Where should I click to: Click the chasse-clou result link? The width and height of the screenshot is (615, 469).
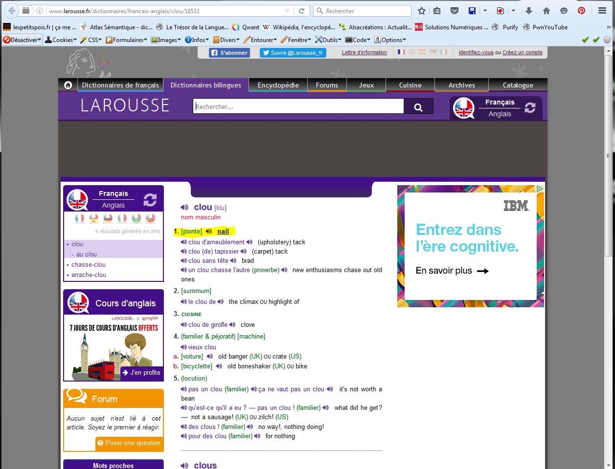89,264
